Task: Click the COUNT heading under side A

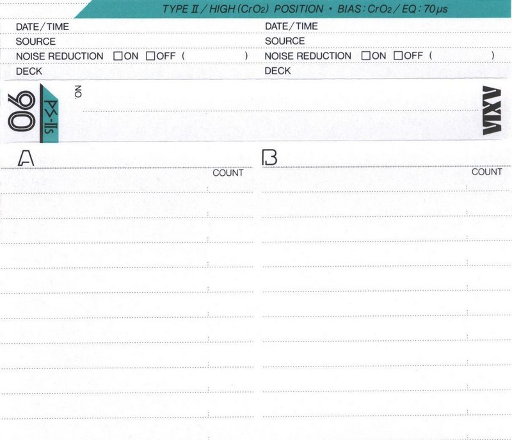Action: 228,173
